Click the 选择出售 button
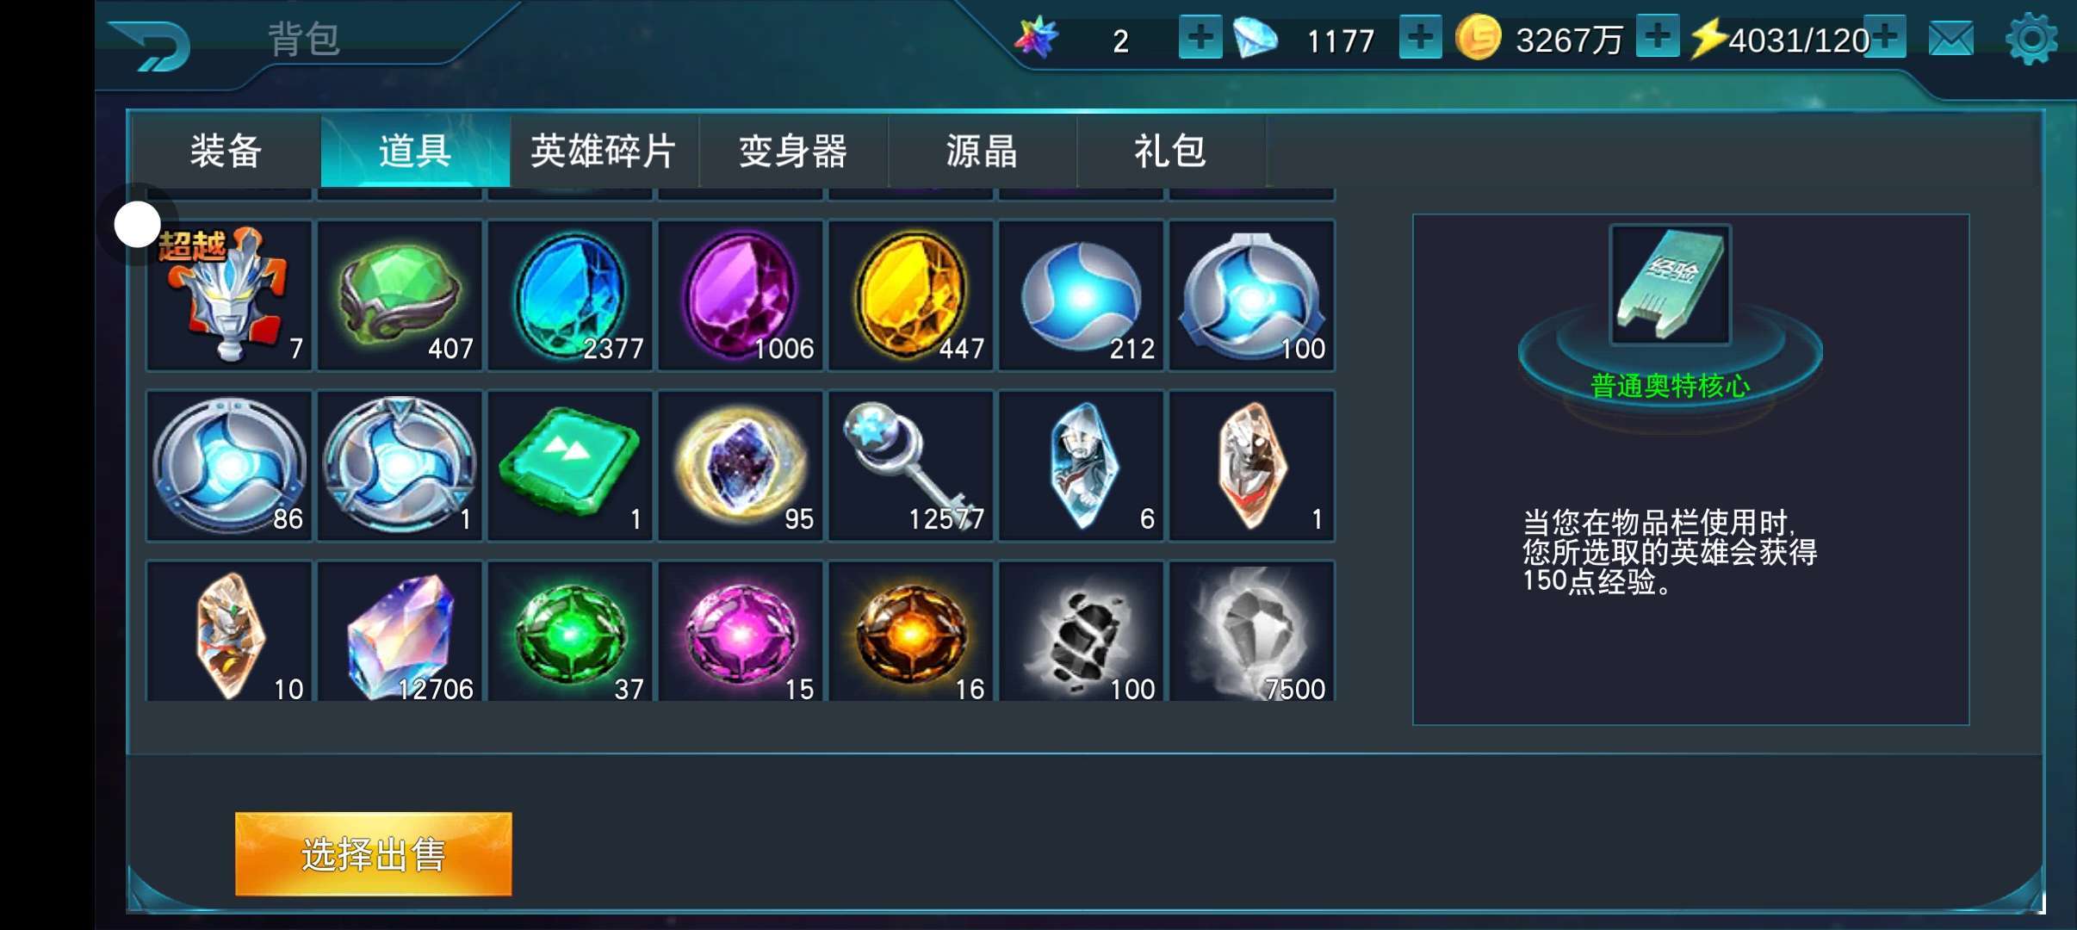Image resolution: width=2077 pixels, height=930 pixels. [374, 854]
